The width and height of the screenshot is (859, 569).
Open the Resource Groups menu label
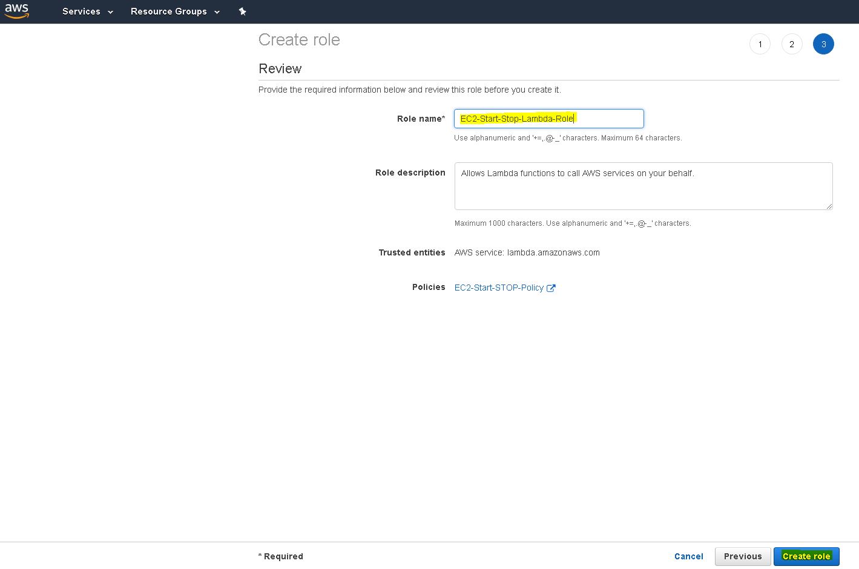pos(168,12)
